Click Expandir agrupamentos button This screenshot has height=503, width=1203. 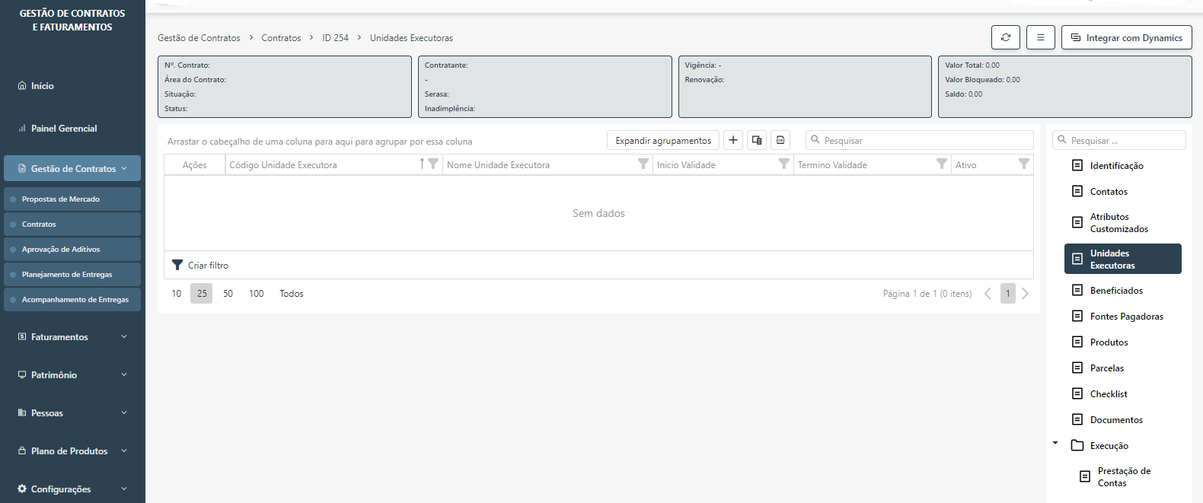(662, 141)
